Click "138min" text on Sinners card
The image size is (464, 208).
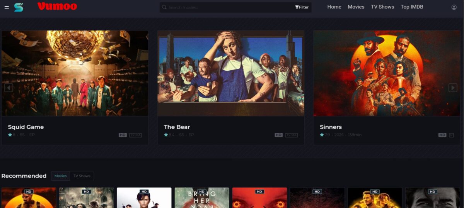point(354,135)
